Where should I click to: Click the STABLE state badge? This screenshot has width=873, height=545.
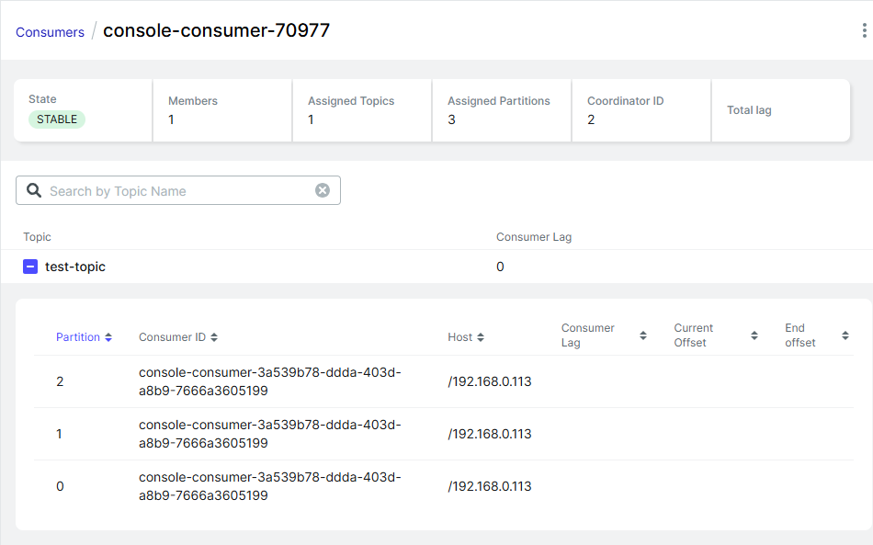(x=57, y=119)
